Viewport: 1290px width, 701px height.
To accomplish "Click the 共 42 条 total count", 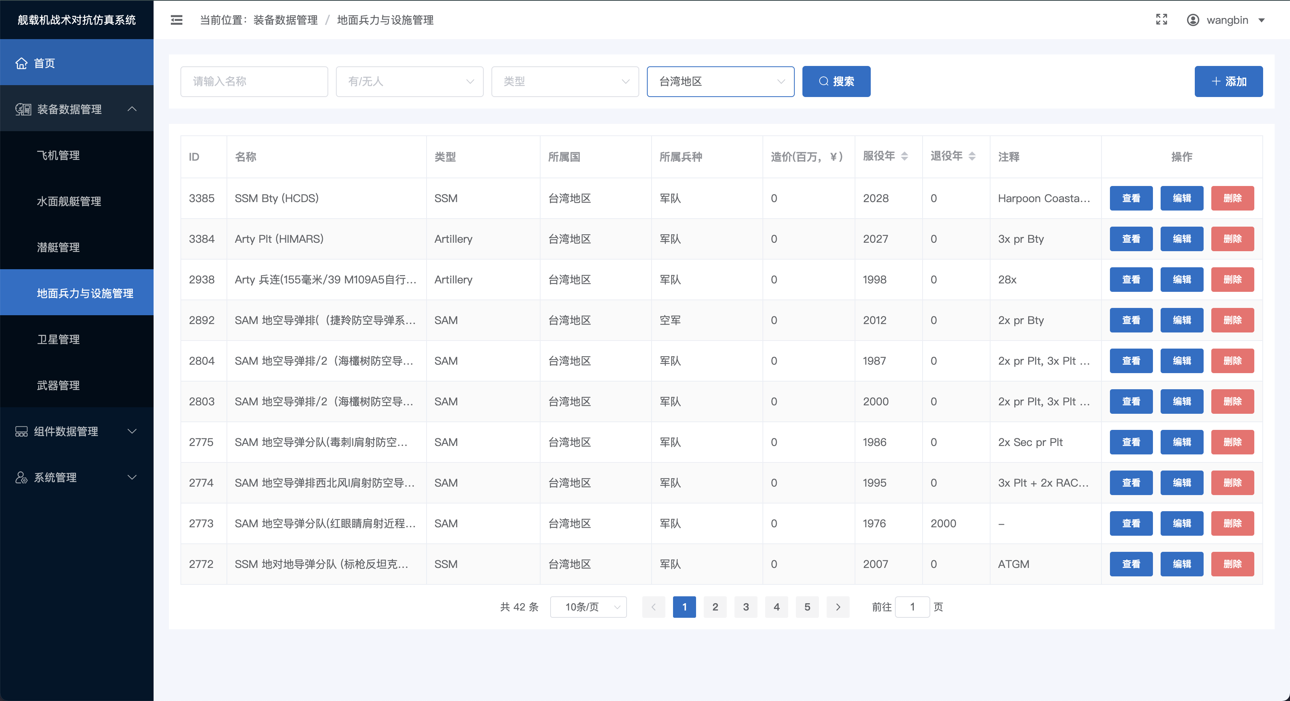I will click(x=519, y=607).
